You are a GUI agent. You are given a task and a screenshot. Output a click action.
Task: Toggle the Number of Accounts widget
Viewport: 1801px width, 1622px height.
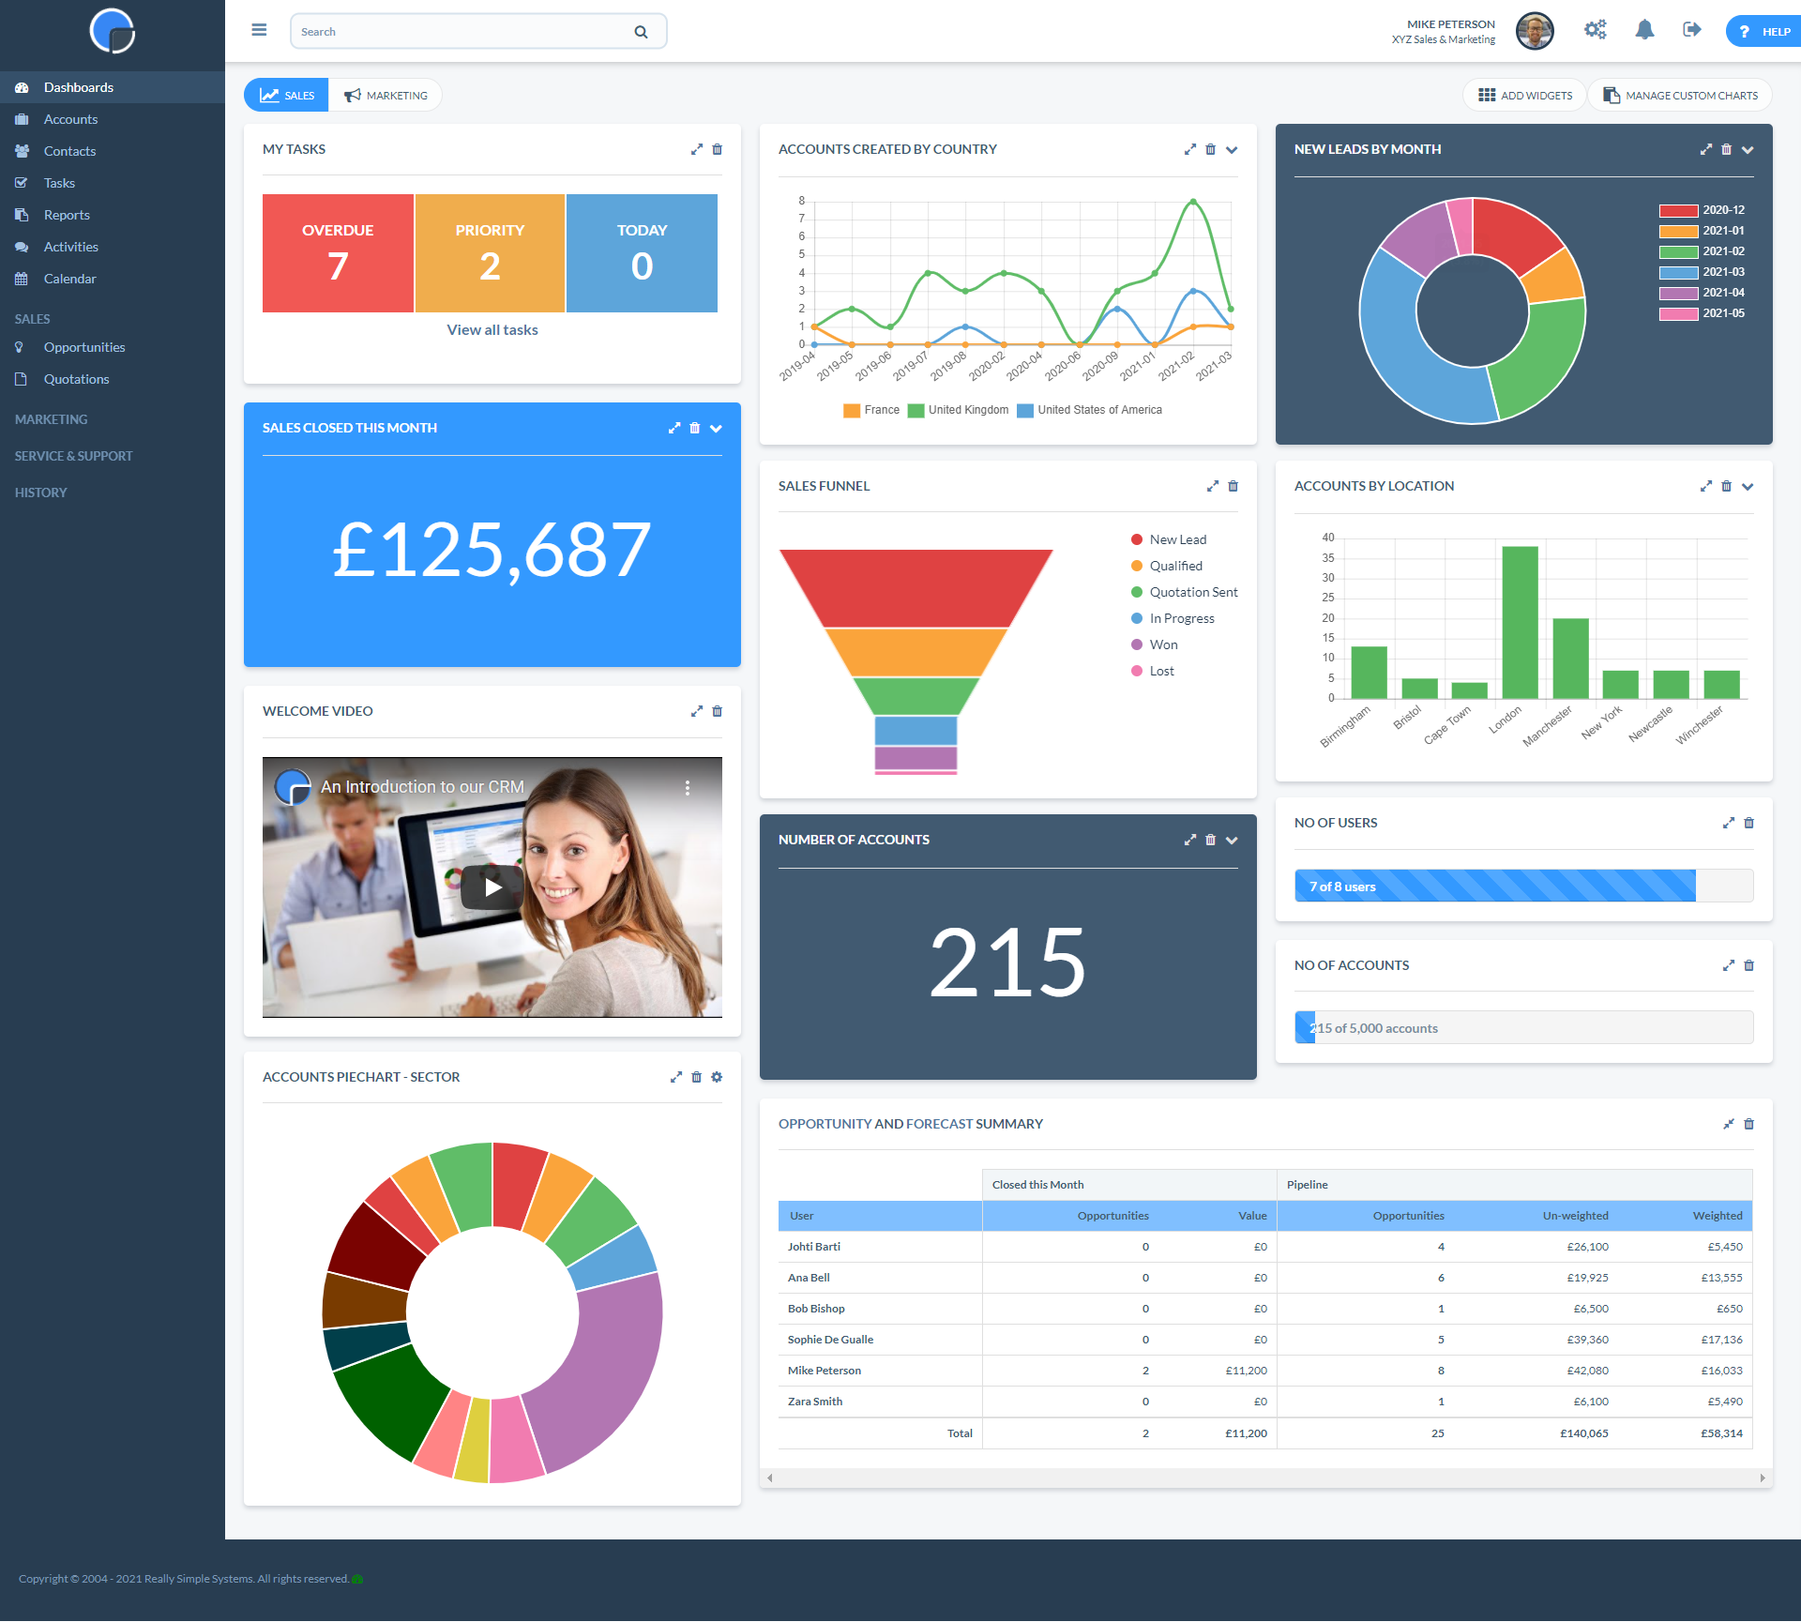click(x=1234, y=841)
